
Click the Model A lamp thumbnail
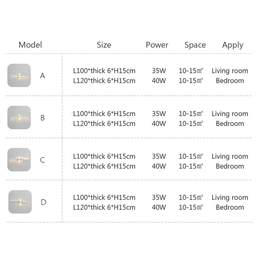19,75
